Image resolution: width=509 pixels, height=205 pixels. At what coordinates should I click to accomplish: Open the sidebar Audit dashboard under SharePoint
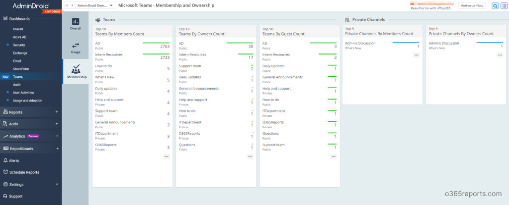point(16,84)
